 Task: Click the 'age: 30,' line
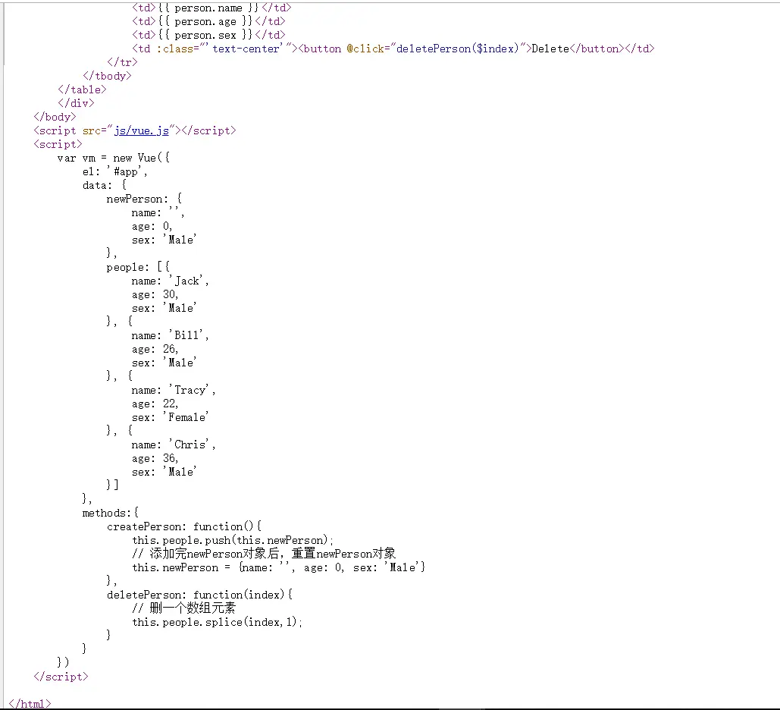pyautogui.click(x=155, y=294)
